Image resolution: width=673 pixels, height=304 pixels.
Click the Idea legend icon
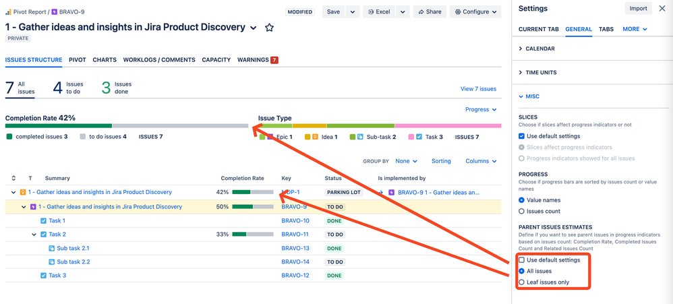click(316, 138)
